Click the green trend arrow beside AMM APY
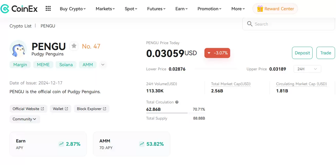 tap(142, 144)
